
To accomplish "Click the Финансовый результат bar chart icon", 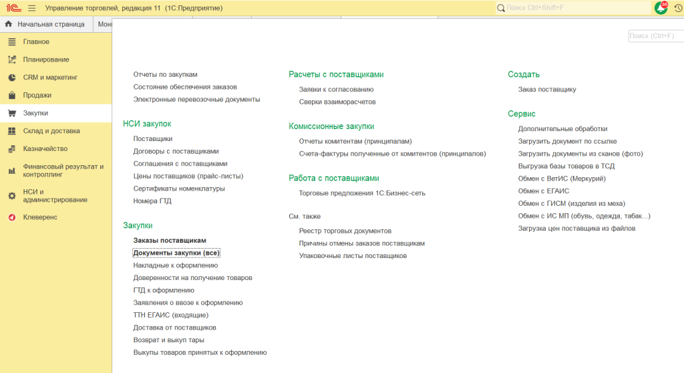I will tap(12, 170).
